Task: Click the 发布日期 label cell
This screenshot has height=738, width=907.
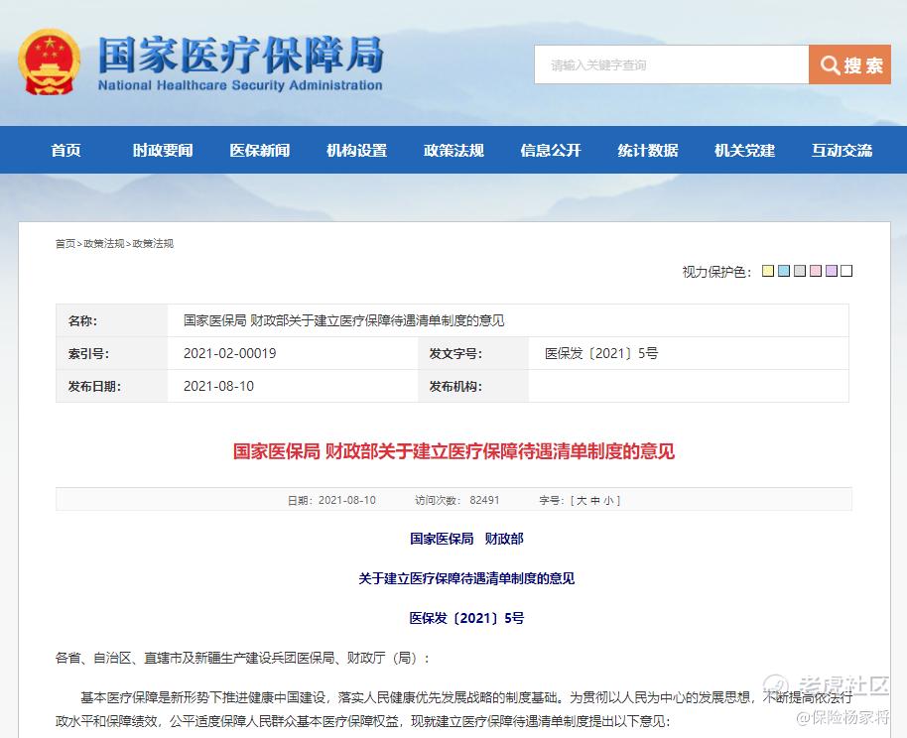Action: click(112, 386)
